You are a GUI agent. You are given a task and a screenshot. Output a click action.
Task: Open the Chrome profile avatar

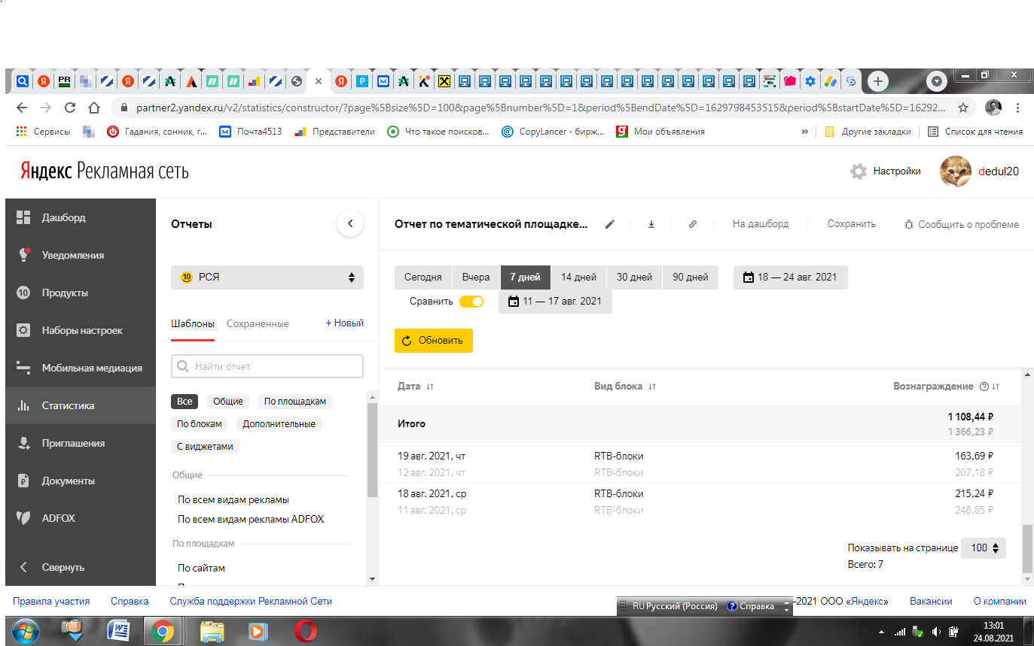pyautogui.click(x=993, y=108)
